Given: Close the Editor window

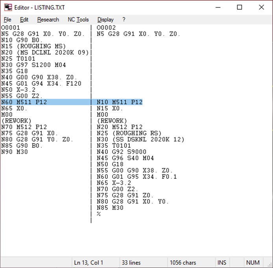Looking at the screenshot, I should (262, 7).
